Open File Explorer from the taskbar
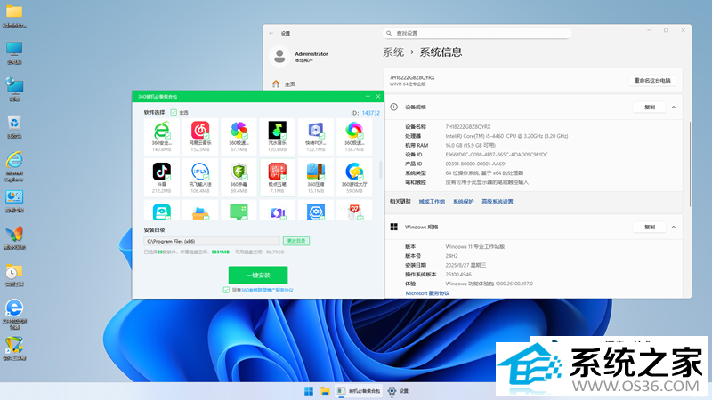This screenshot has width=712, height=400. [x=325, y=391]
